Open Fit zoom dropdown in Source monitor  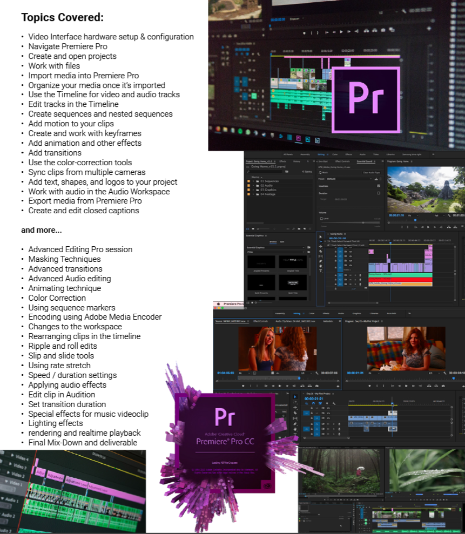click(x=244, y=373)
